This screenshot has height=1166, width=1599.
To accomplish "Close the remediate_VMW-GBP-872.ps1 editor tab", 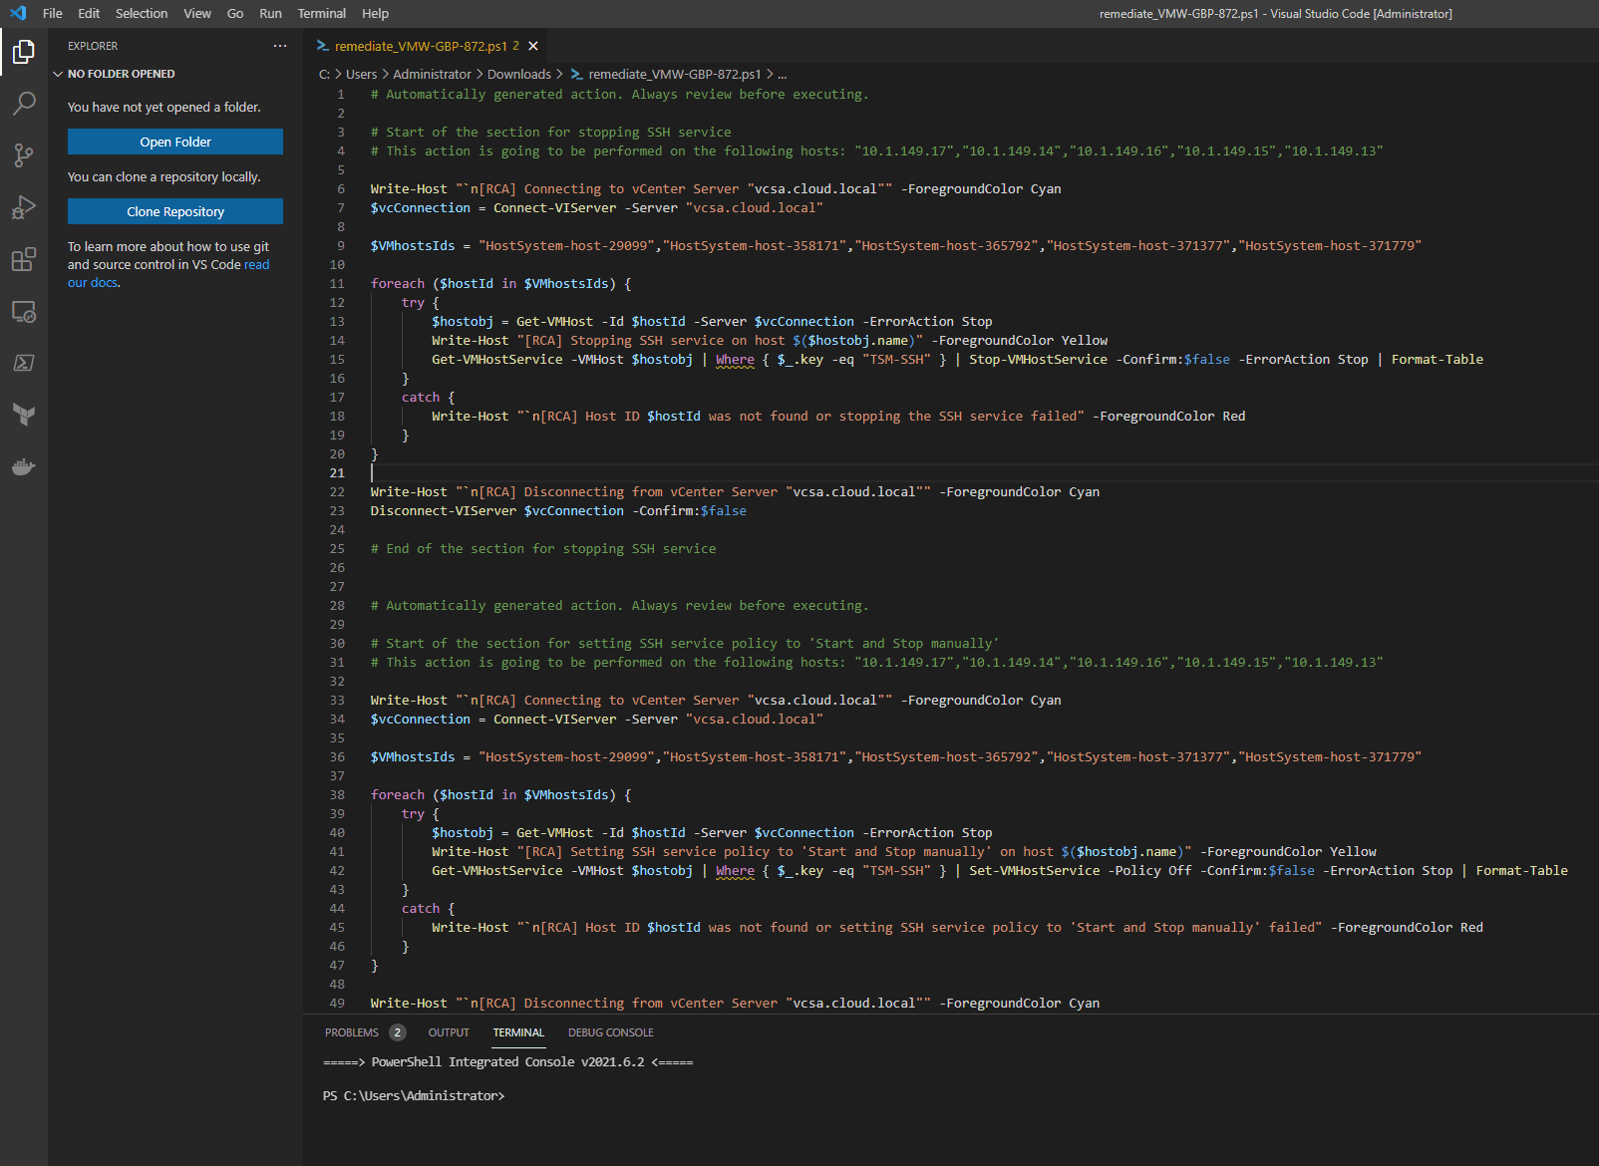I will [x=533, y=46].
